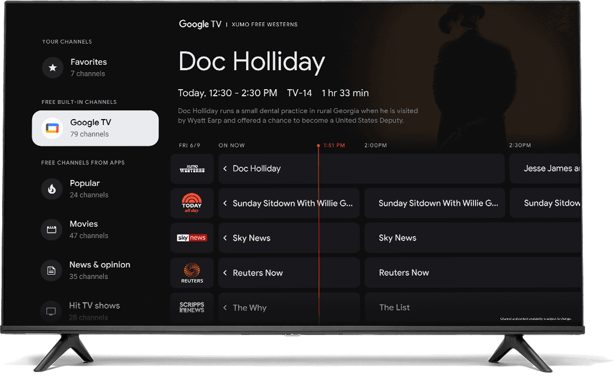The width and height of the screenshot is (615, 378).
Task: Select the Xumo Westerns channel logo
Action: click(x=192, y=169)
